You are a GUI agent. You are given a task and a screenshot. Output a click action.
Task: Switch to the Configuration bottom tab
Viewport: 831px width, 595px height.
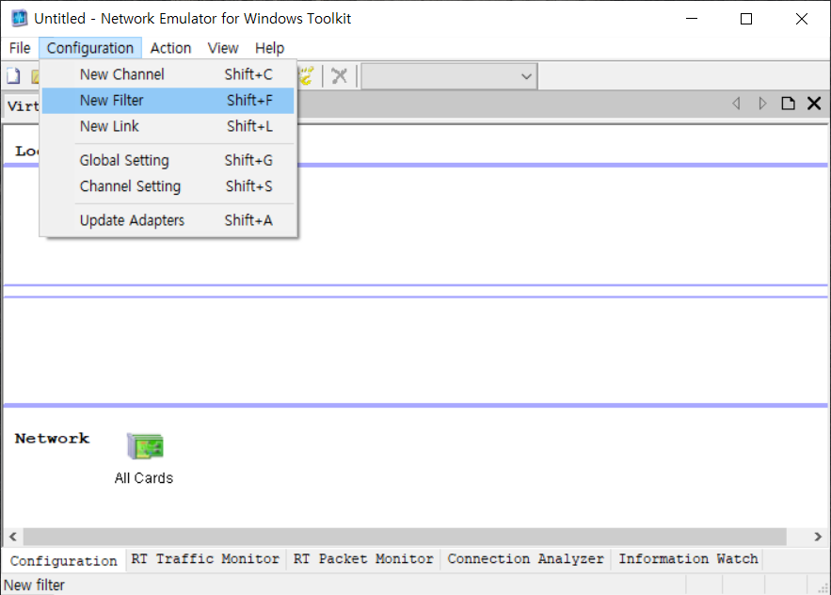[64, 560]
